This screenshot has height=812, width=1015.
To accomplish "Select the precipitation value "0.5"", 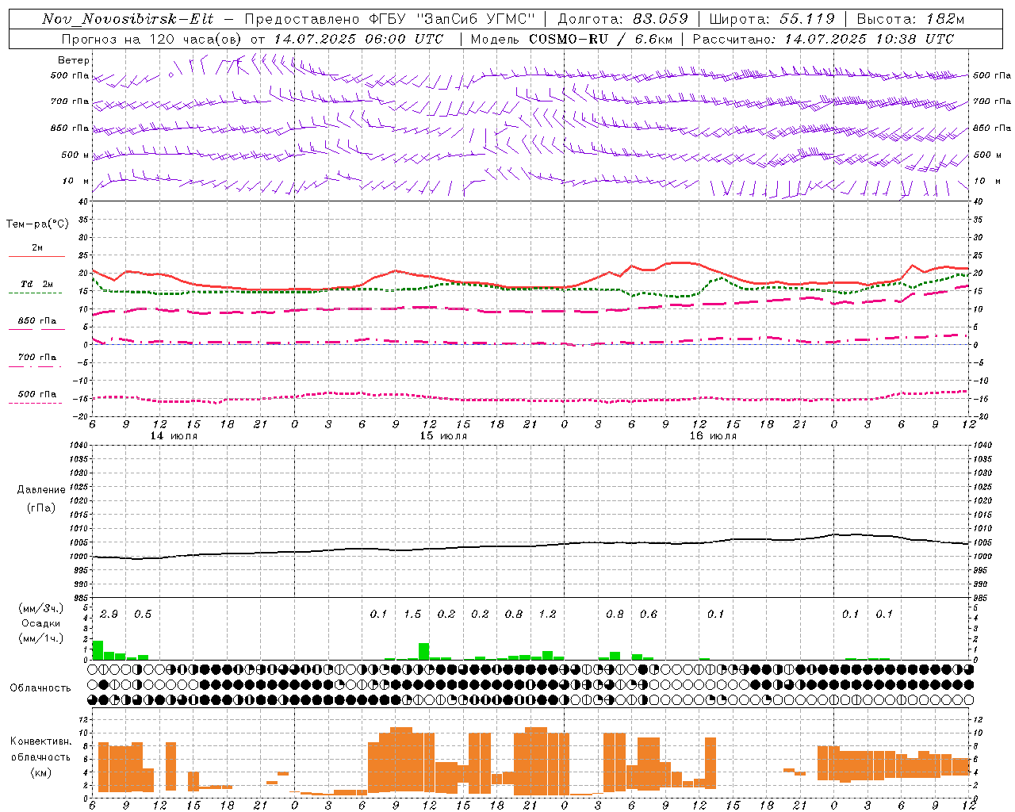I will point(143,615).
